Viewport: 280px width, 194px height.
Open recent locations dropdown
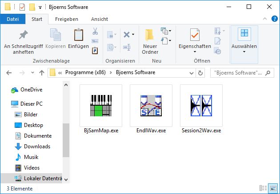[x=32, y=73]
